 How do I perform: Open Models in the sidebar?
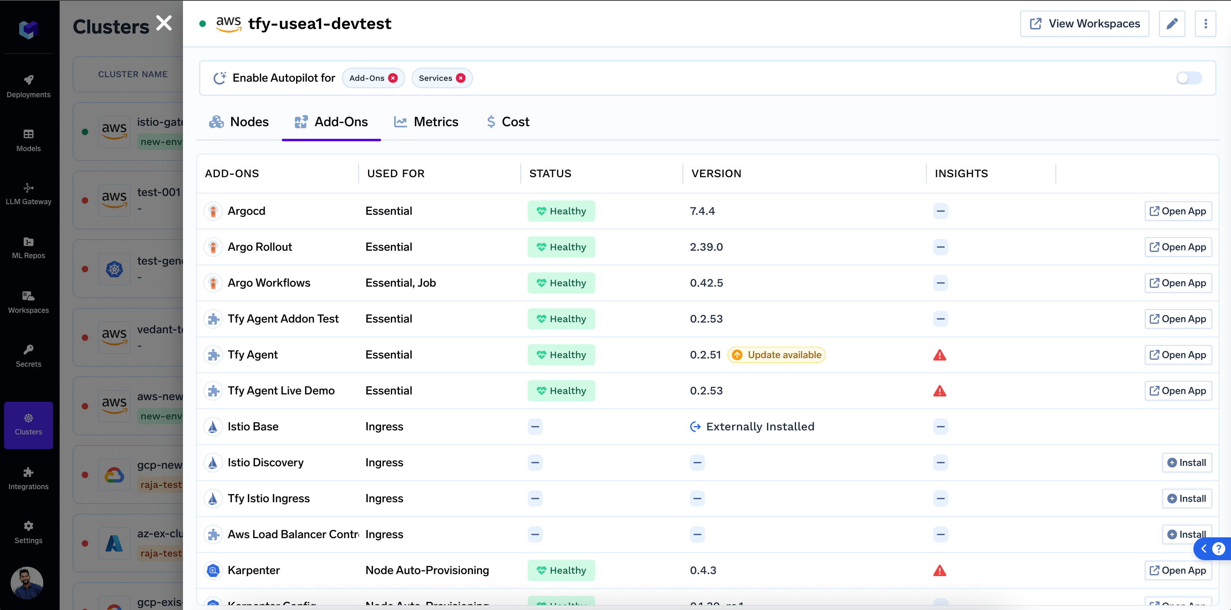(28, 140)
